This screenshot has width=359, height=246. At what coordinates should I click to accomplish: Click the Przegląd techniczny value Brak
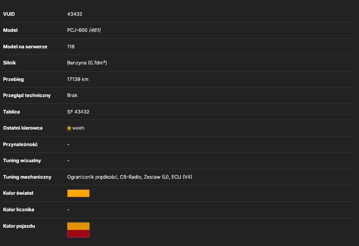pyautogui.click(x=72, y=96)
